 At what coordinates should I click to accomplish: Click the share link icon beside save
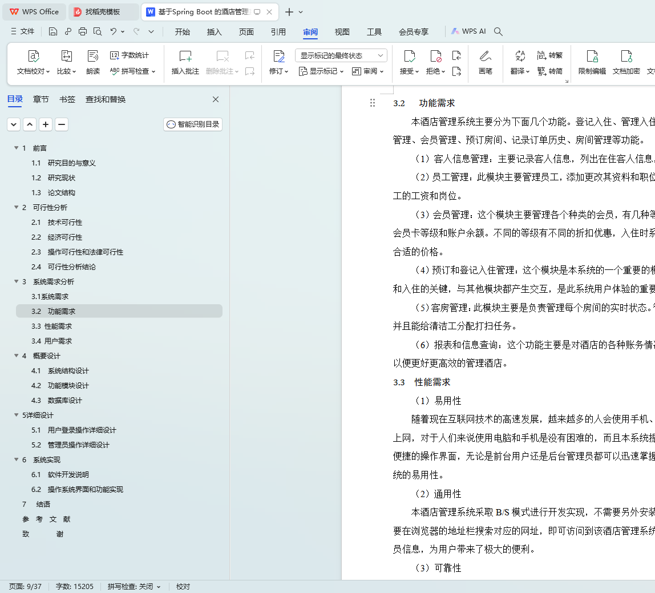pos(68,31)
